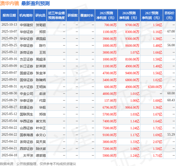Image resolution: width=176 pixels, height=166 pixels.
Task: Click the 澳华内镜 title text
Action: [10, 3]
